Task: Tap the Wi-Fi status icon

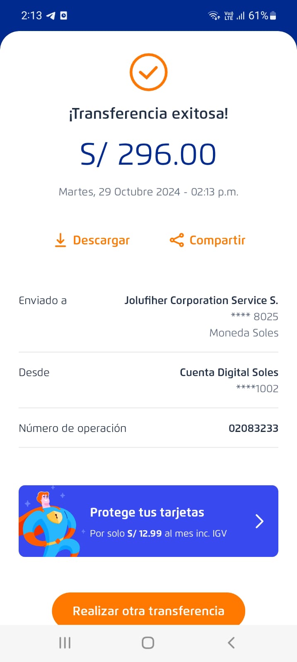Action: point(214,16)
